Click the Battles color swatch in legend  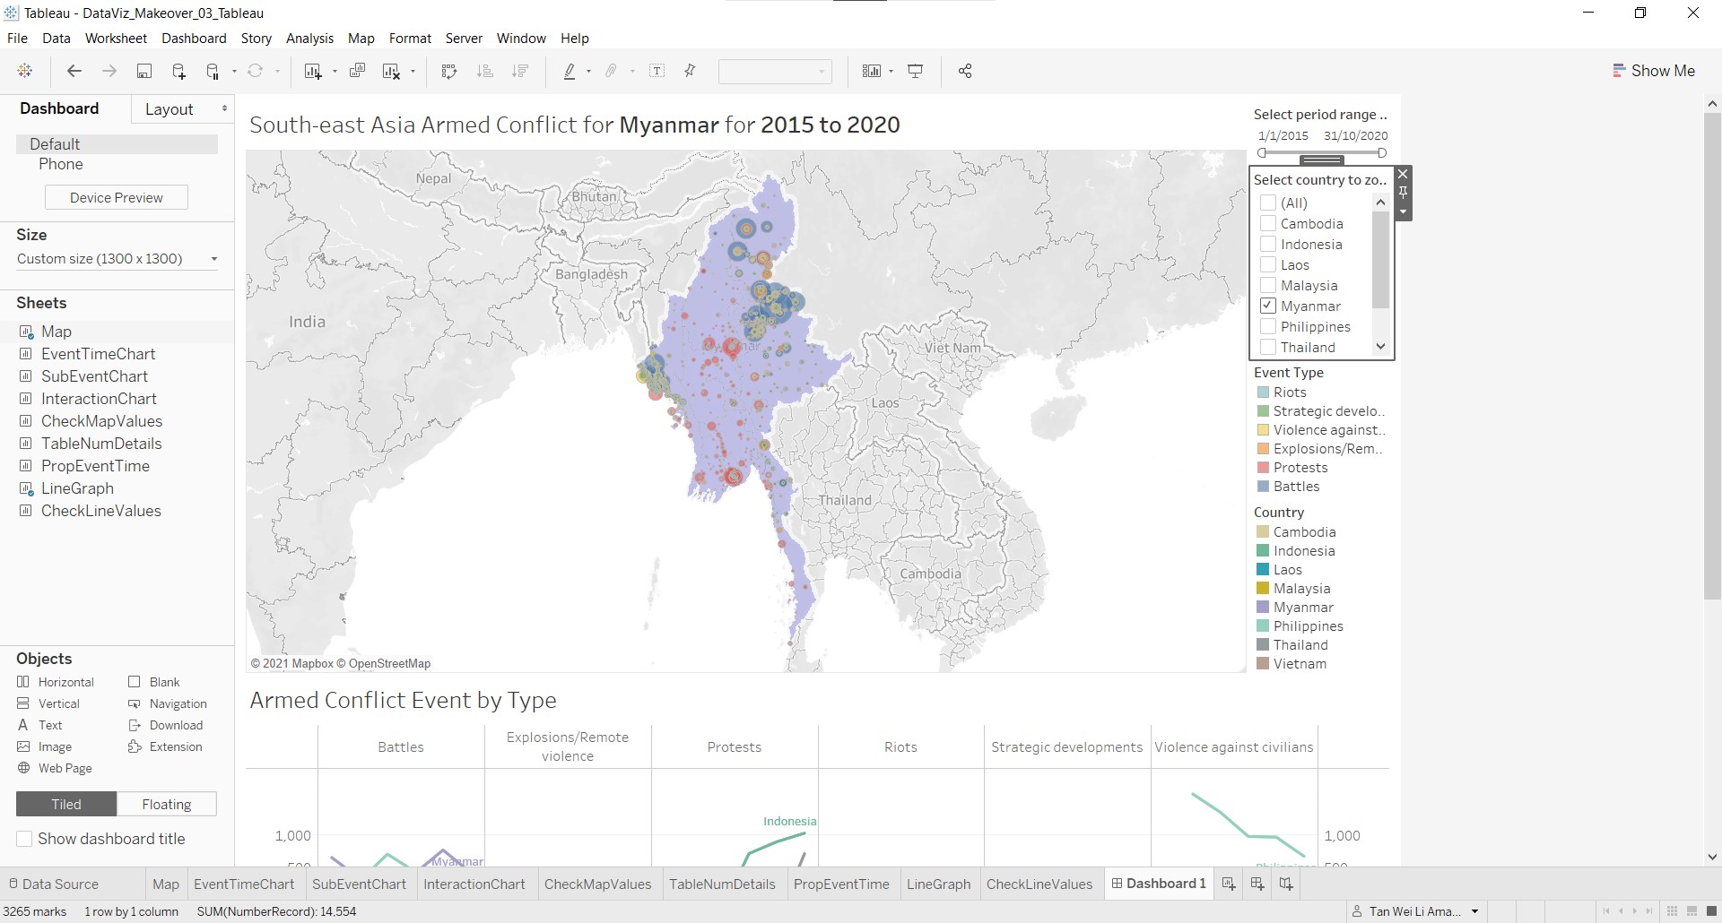pyautogui.click(x=1263, y=487)
